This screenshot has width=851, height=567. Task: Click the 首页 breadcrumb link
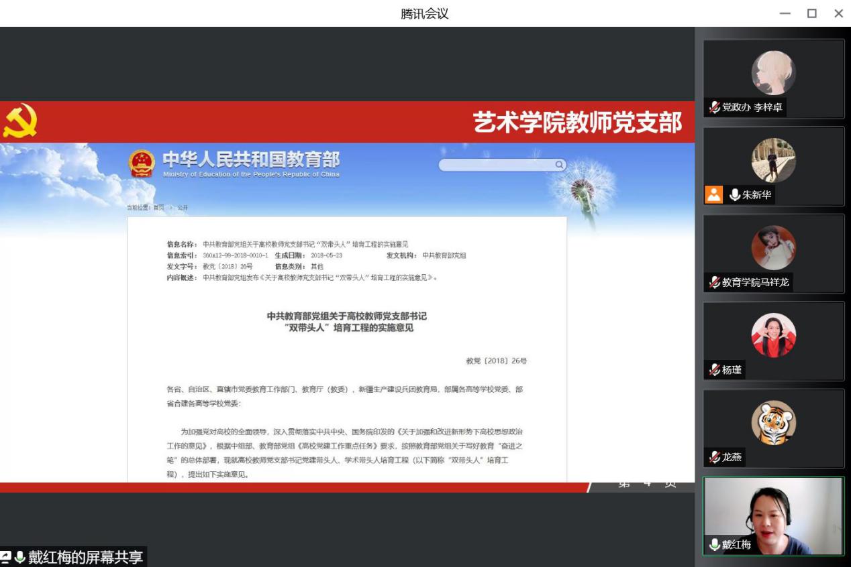pos(158,208)
